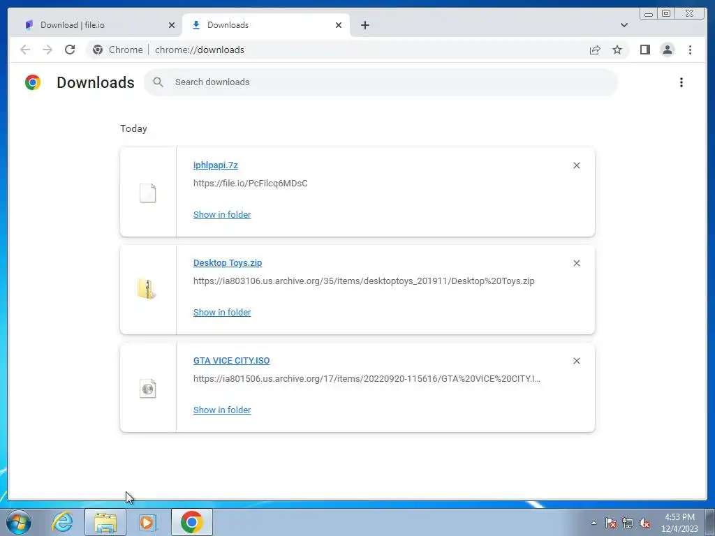The image size is (715, 536).
Task: Open the iphlpapi.7z file link
Action: (x=215, y=165)
